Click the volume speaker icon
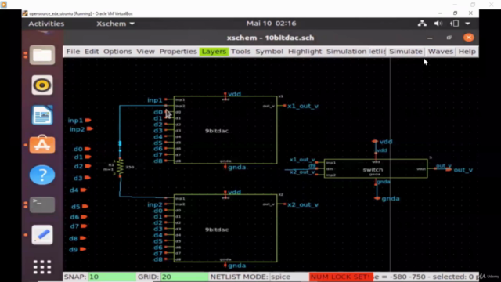501x282 pixels. (x=438, y=23)
